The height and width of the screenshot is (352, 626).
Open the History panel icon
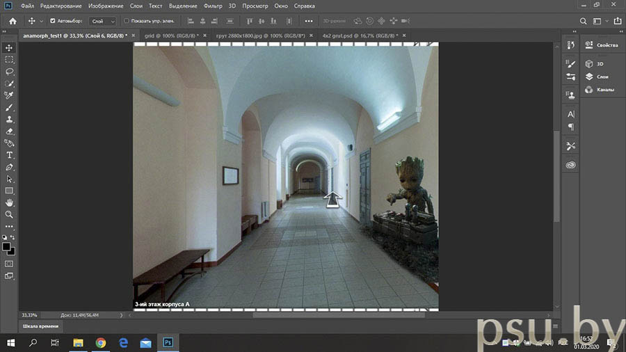570,45
